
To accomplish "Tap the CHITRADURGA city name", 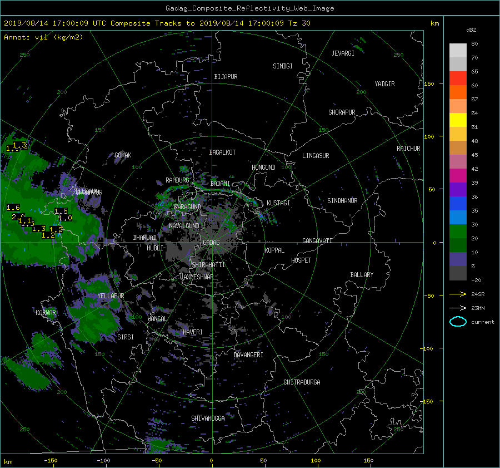I will click(x=302, y=382).
